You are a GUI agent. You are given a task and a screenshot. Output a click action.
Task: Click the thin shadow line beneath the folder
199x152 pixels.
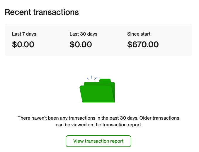coord(98,102)
